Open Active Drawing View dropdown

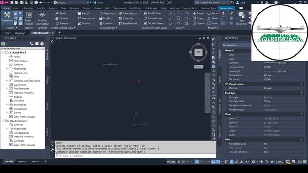23,48
